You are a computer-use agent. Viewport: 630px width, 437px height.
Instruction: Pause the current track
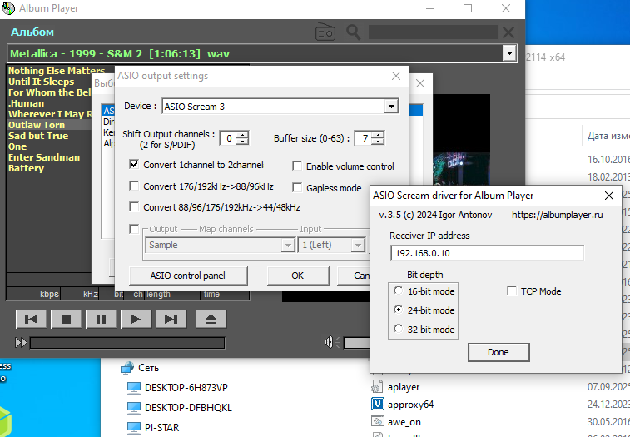tap(101, 319)
